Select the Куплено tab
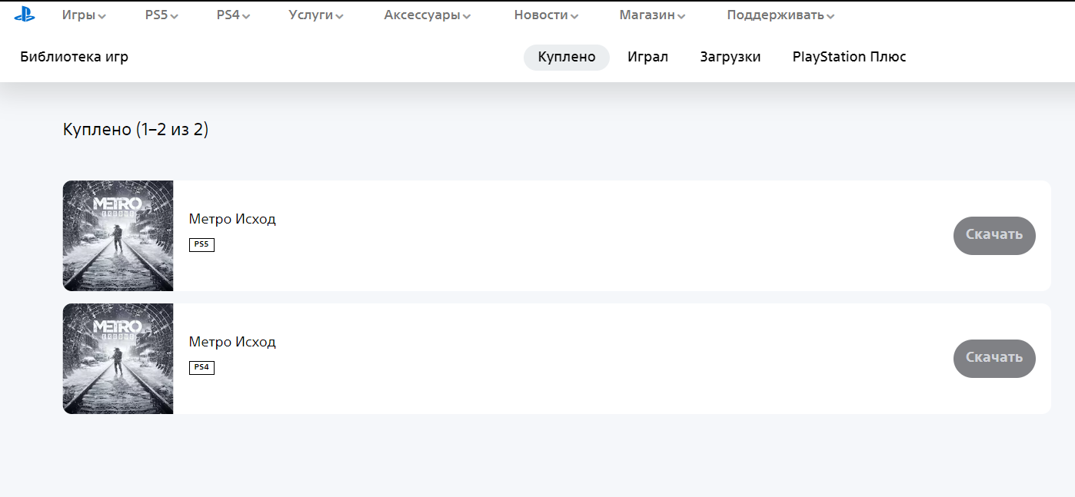 click(x=567, y=57)
